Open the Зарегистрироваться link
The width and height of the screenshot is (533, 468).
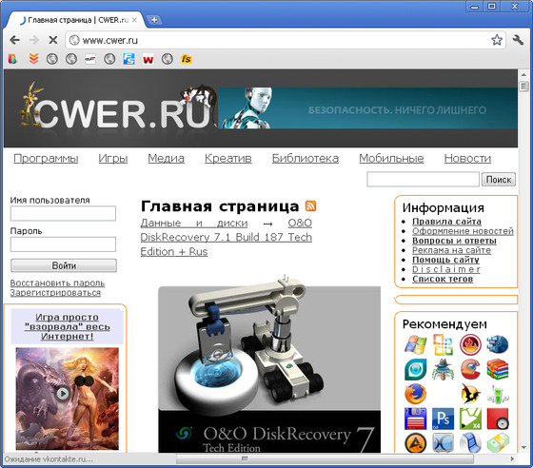[55, 292]
